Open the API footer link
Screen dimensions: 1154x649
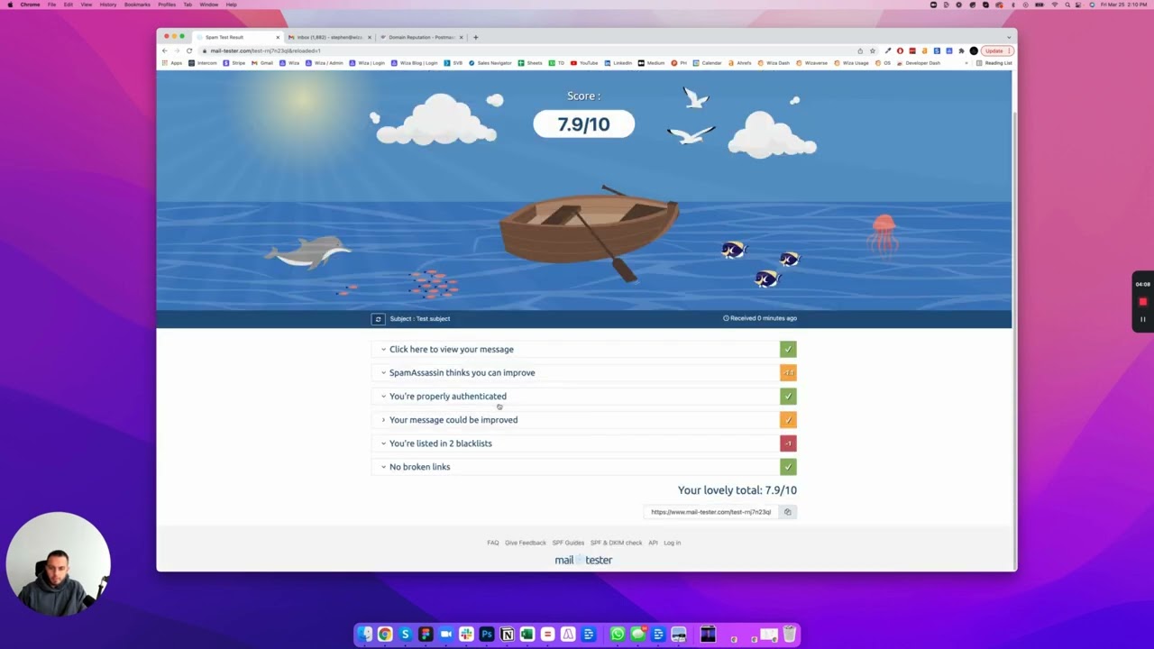click(x=653, y=543)
